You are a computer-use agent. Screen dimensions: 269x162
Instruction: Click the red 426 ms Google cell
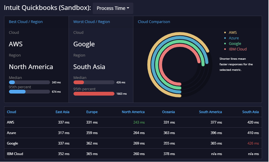253,143
